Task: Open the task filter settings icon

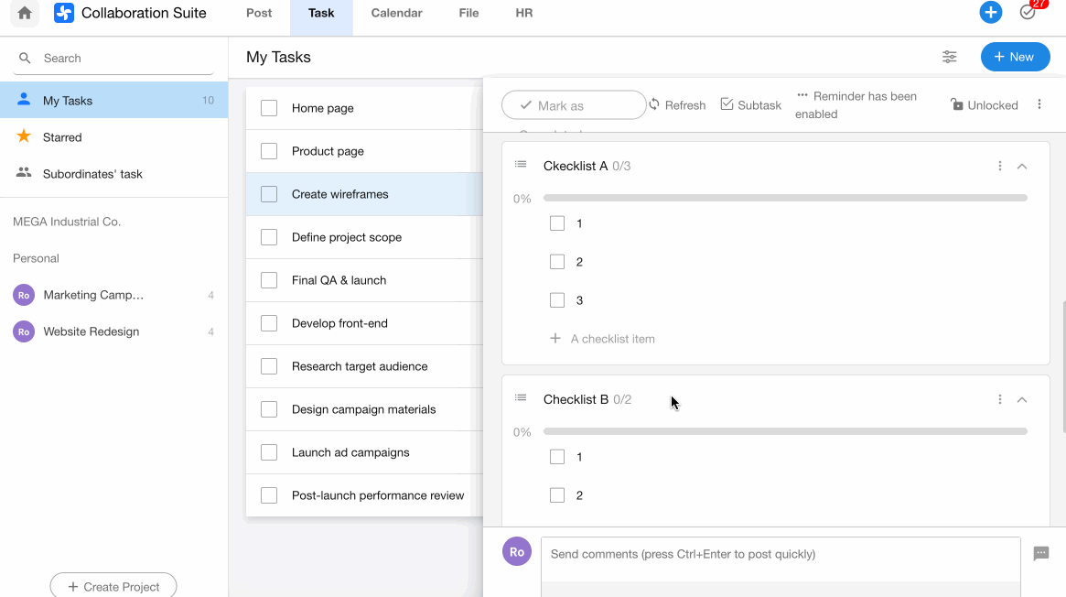Action: [x=949, y=57]
